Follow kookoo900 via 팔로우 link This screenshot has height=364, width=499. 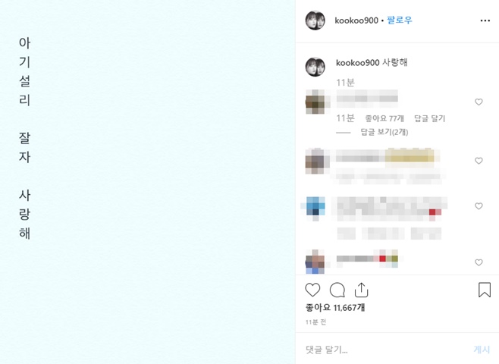[400, 20]
